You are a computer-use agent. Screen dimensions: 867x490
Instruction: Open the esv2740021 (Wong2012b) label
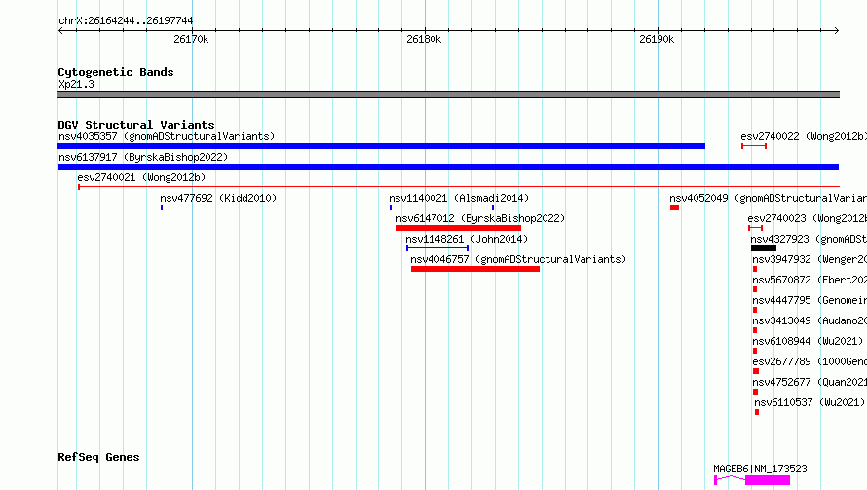[141, 177]
